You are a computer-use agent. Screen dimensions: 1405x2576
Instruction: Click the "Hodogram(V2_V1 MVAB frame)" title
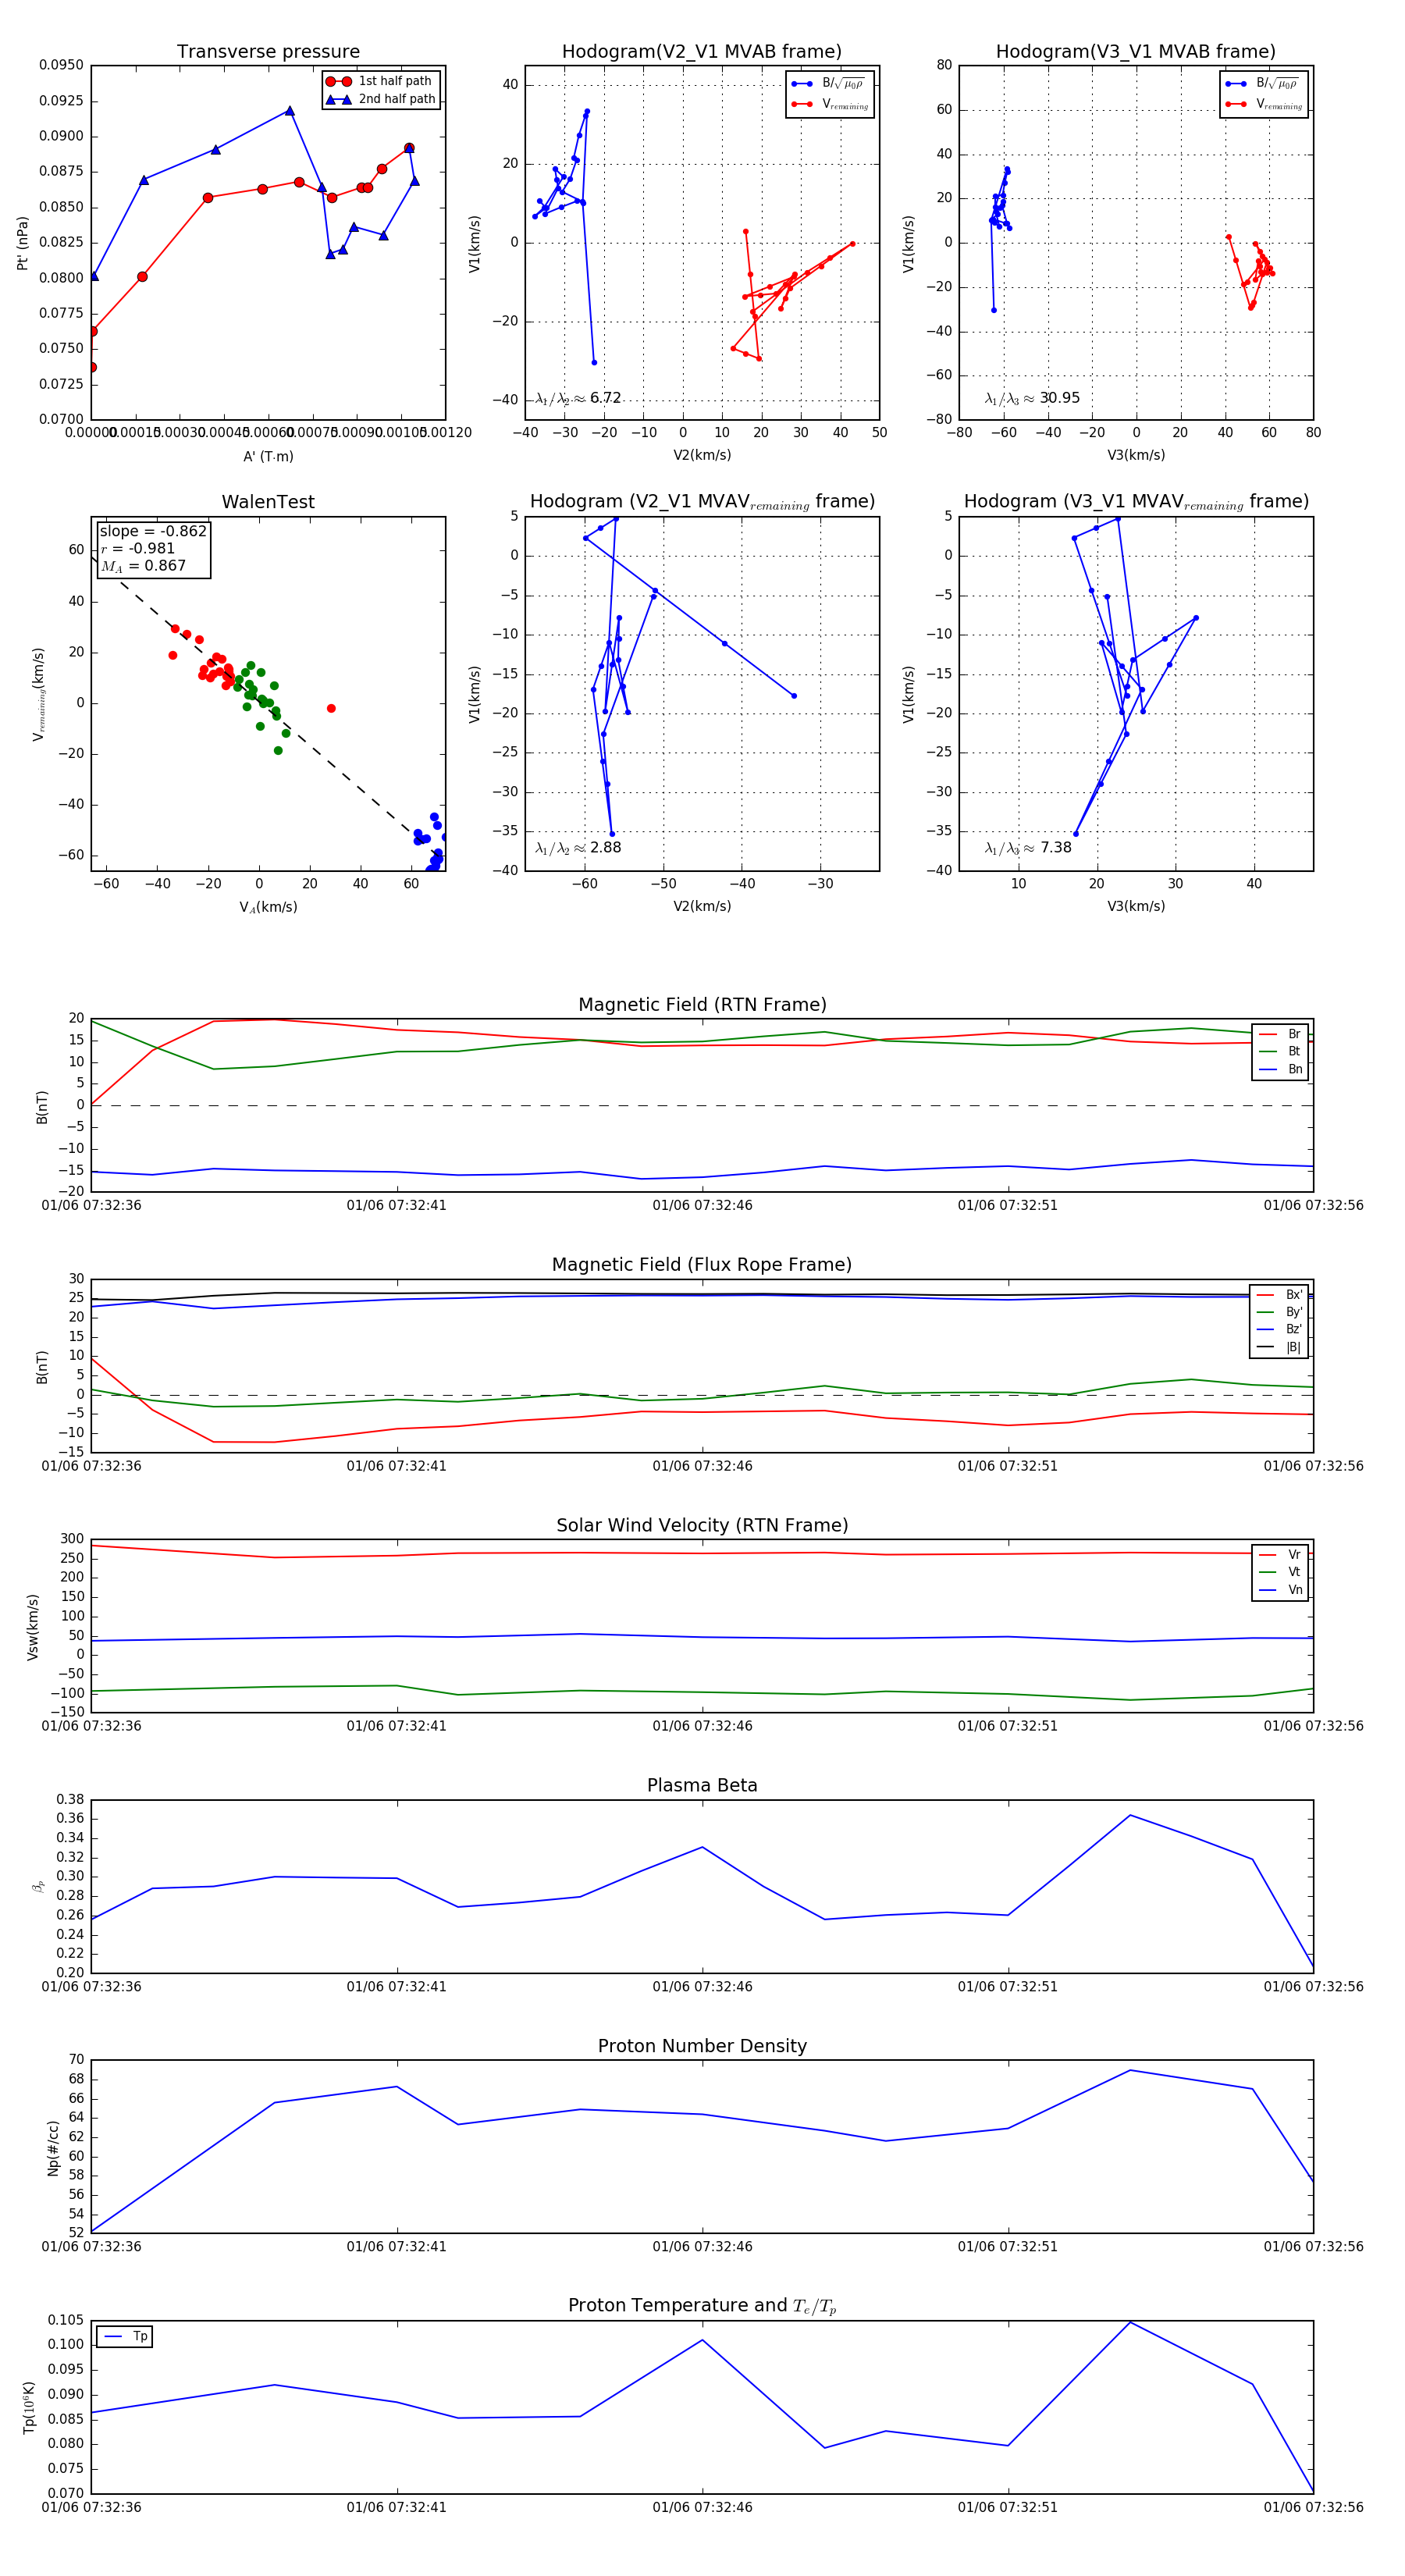point(702,52)
